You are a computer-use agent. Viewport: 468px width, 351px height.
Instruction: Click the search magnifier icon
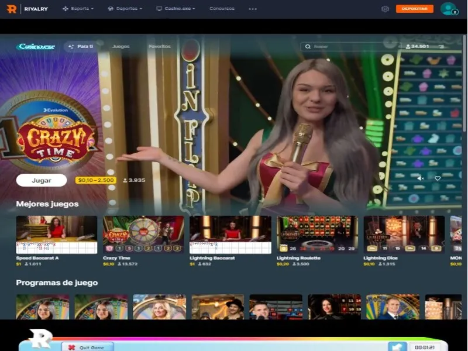click(308, 47)
